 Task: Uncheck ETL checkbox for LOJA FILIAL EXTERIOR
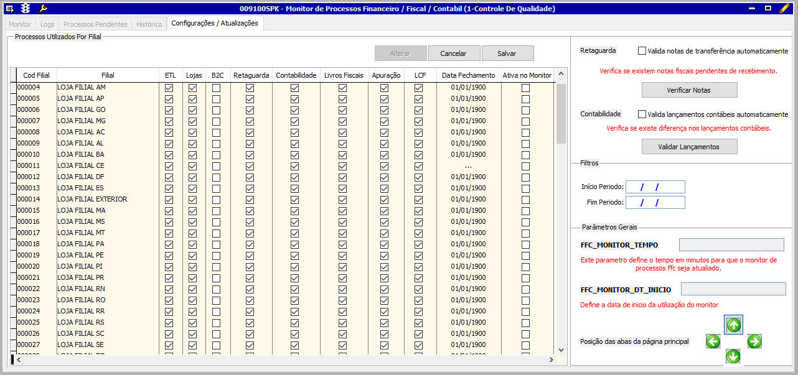169,200
